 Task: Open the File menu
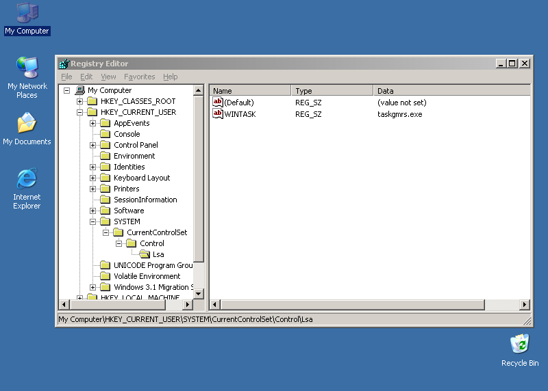tap(66, 77)
